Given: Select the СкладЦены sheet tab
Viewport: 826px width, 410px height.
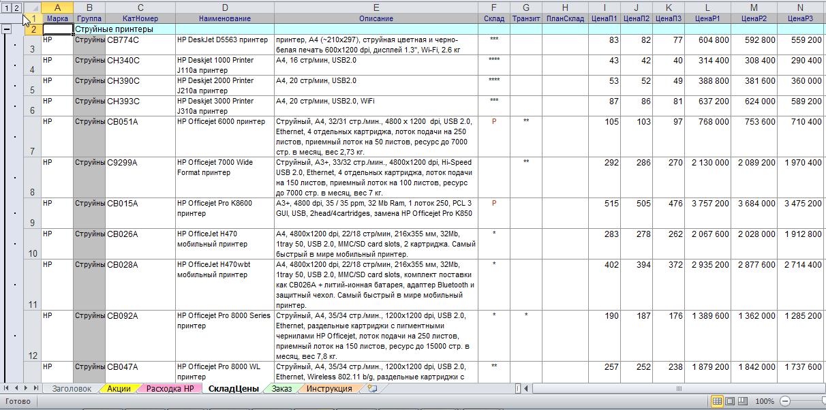Looking at the screenshot, I should [233, 389].
